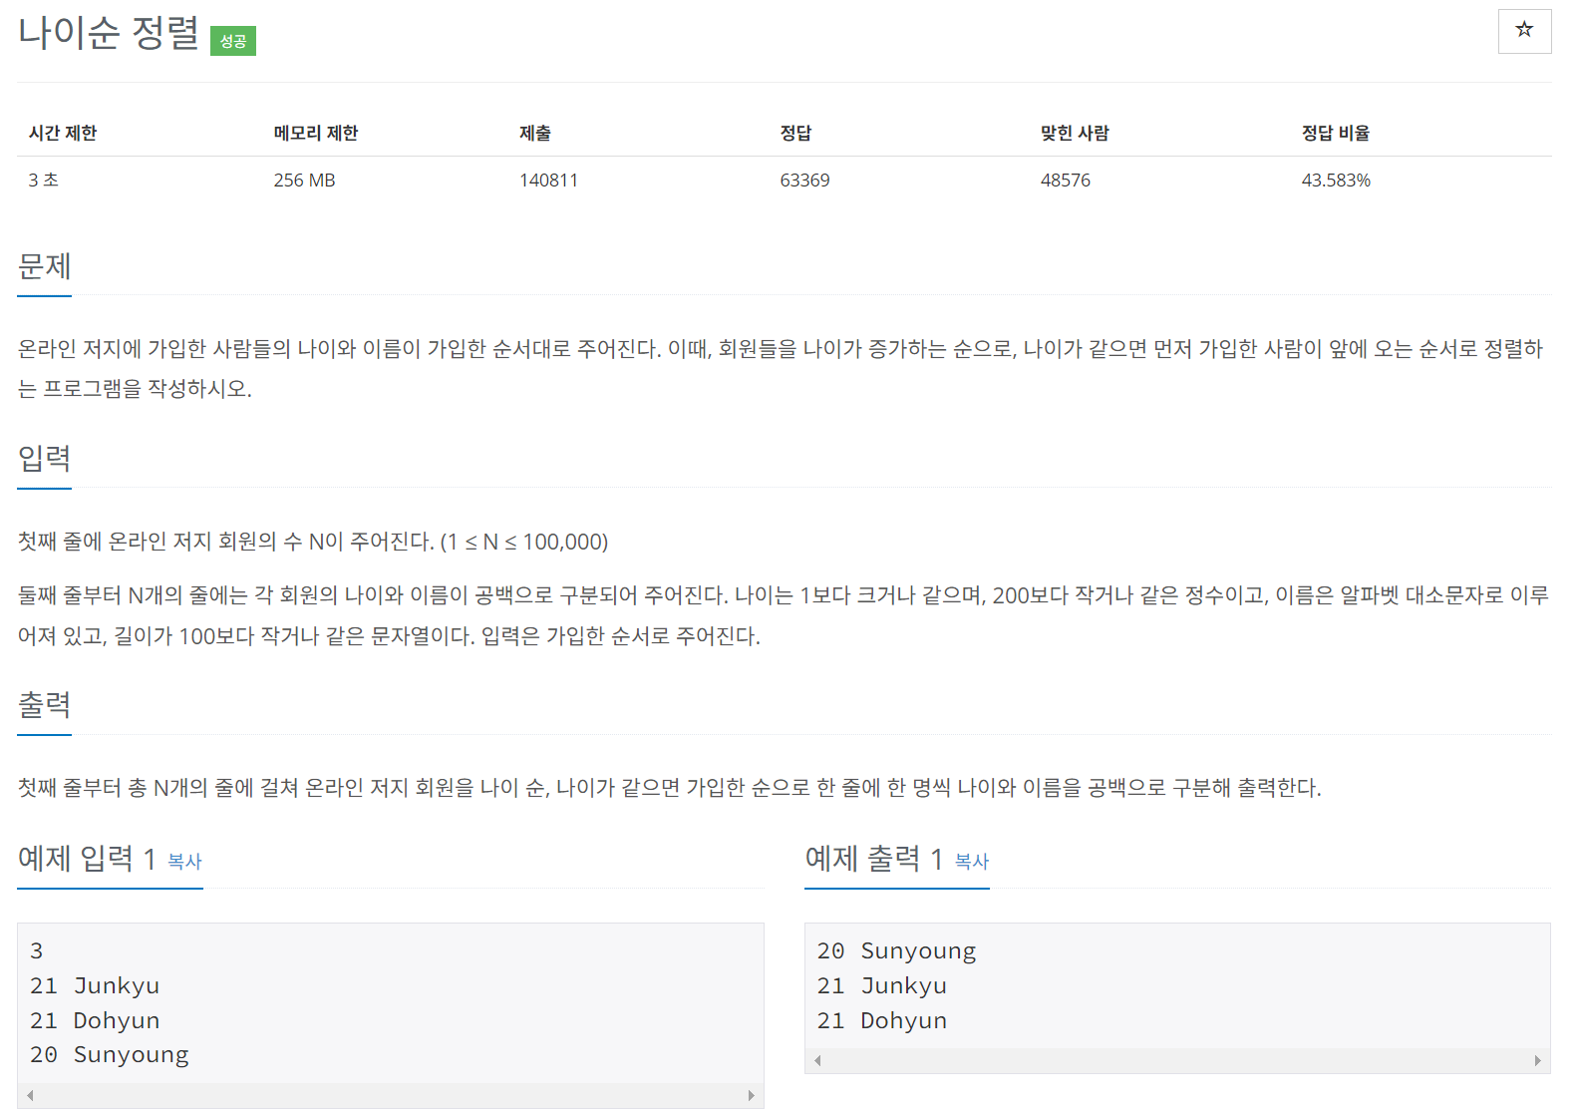Click the 맞힌 사람 column header

tap(1075, 134)
